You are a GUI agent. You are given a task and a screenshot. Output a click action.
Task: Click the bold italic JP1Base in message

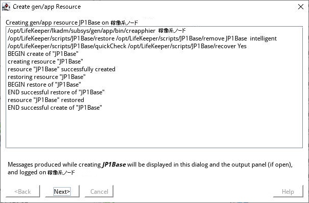coord(114,165)
